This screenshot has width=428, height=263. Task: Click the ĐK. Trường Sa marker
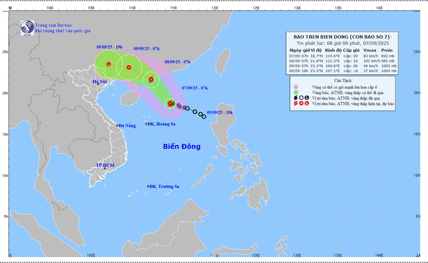148,187
